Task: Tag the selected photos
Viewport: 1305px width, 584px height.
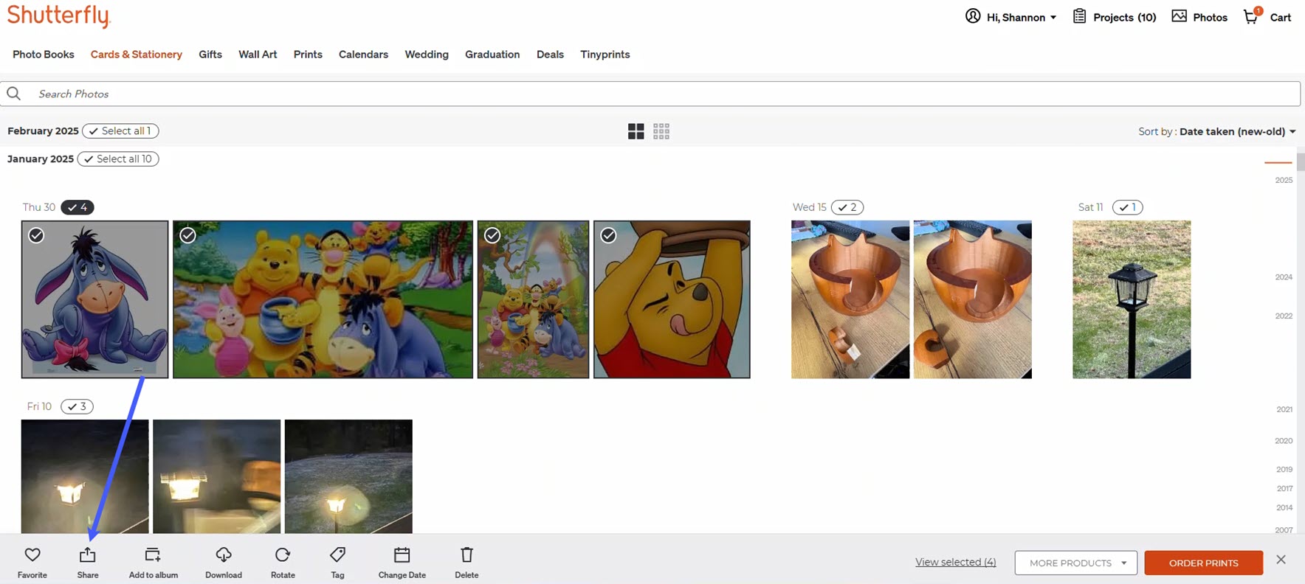Action: click(337, 563)
